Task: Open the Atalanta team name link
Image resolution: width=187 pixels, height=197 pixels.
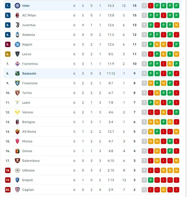Action: coord(28,35)
